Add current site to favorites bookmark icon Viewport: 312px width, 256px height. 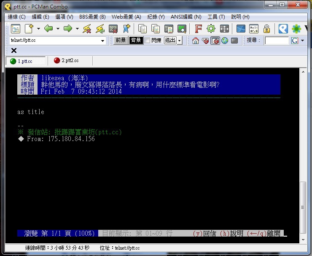click(126, 29)
